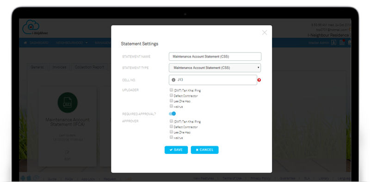Open the New Features footer link
Viewport: 370px width, 182px height.
(x=203, y=178)
